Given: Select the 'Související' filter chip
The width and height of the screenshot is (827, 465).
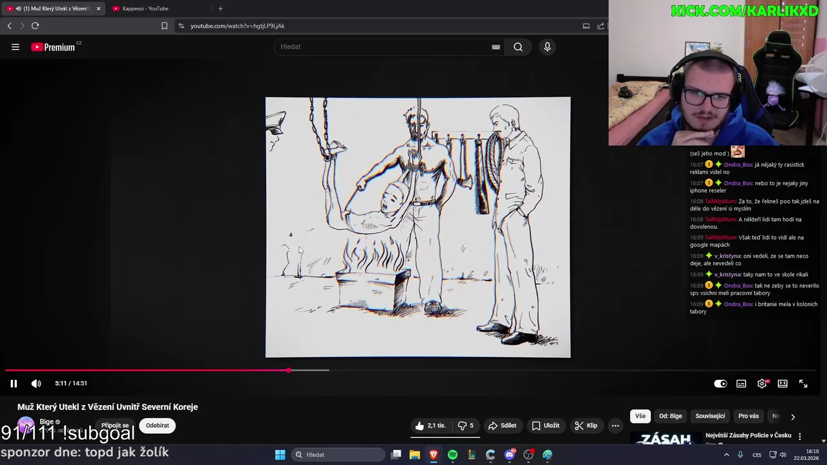Looking at the screenshot, I should tap(710, 417).
